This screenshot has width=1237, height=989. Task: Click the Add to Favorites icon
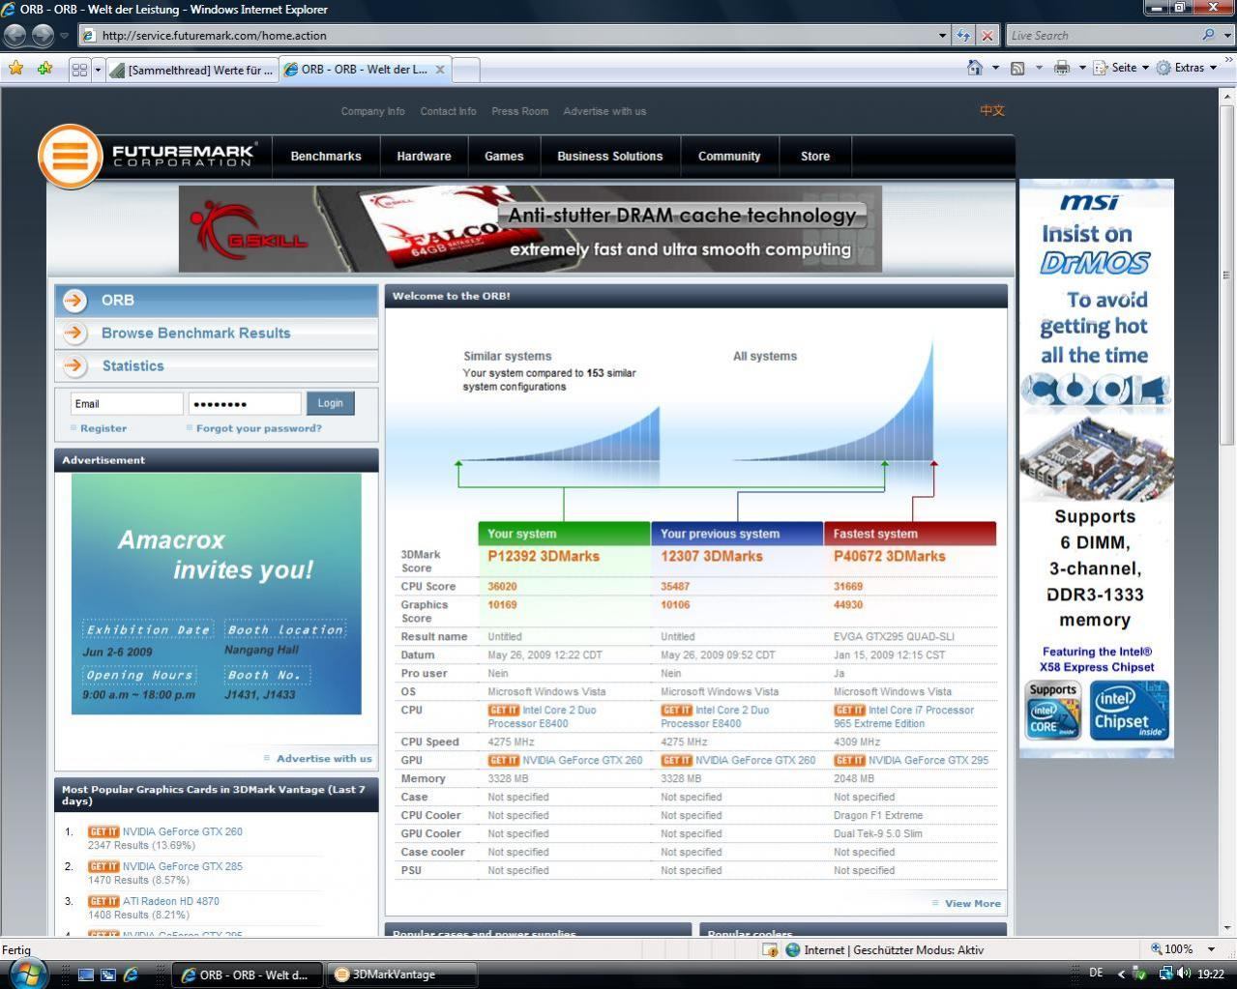coord(44,68)
